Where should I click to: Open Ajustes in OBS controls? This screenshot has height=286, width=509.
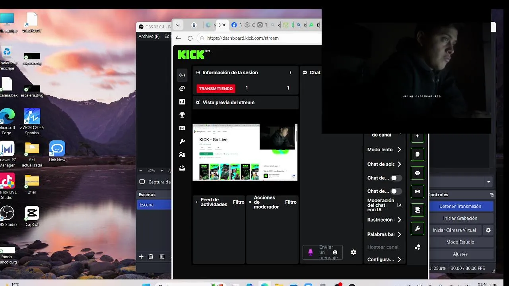(460, 254)
